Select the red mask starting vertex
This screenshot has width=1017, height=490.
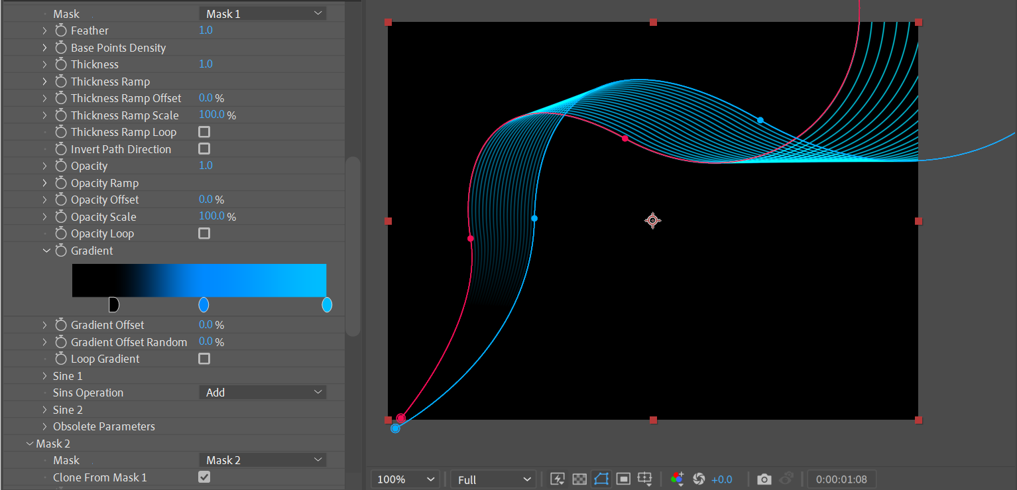click(x=400, y=418)
